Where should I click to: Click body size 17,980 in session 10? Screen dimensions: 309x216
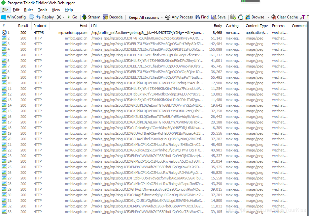(216, 83)
